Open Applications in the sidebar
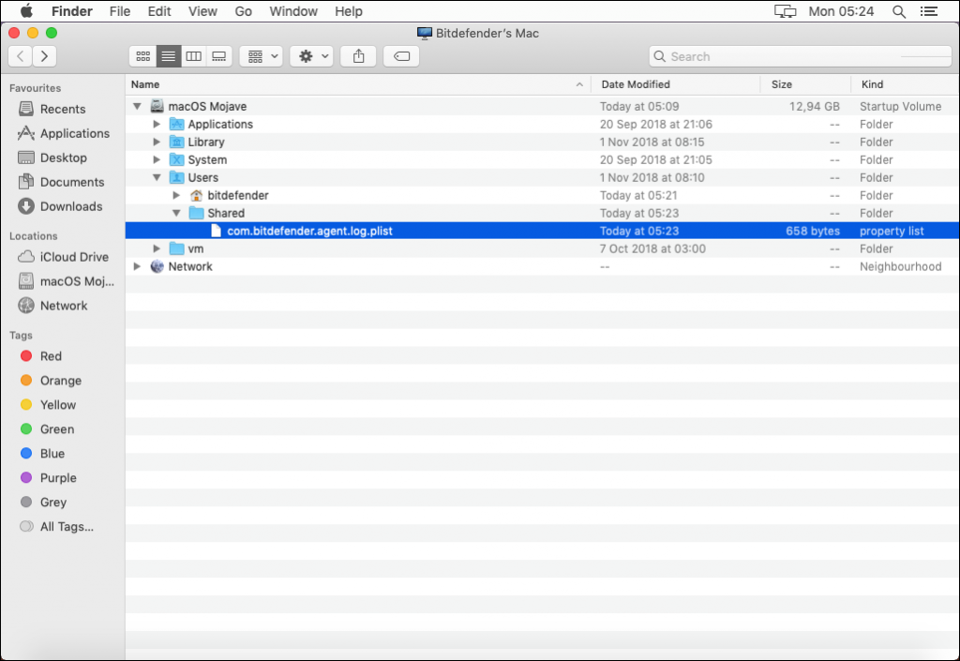This screenshot has width=960, height=661. (64, 133)
